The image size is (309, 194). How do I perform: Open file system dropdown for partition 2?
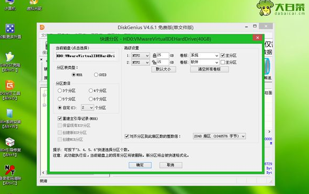[x=141, y=63]
